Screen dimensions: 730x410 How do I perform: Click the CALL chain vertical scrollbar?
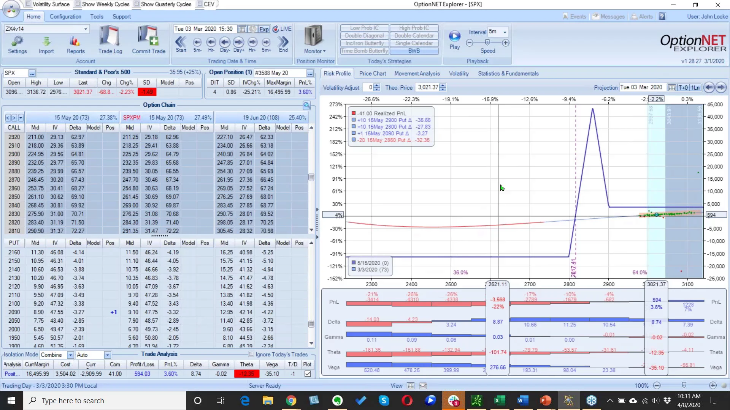tap(311, 177)
